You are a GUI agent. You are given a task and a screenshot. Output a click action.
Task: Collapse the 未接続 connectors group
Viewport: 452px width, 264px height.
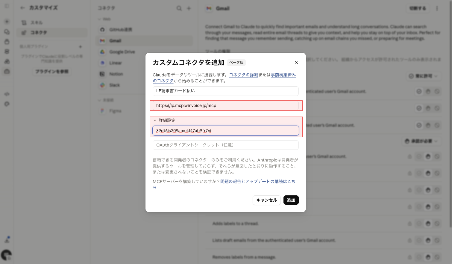(106, 100)
